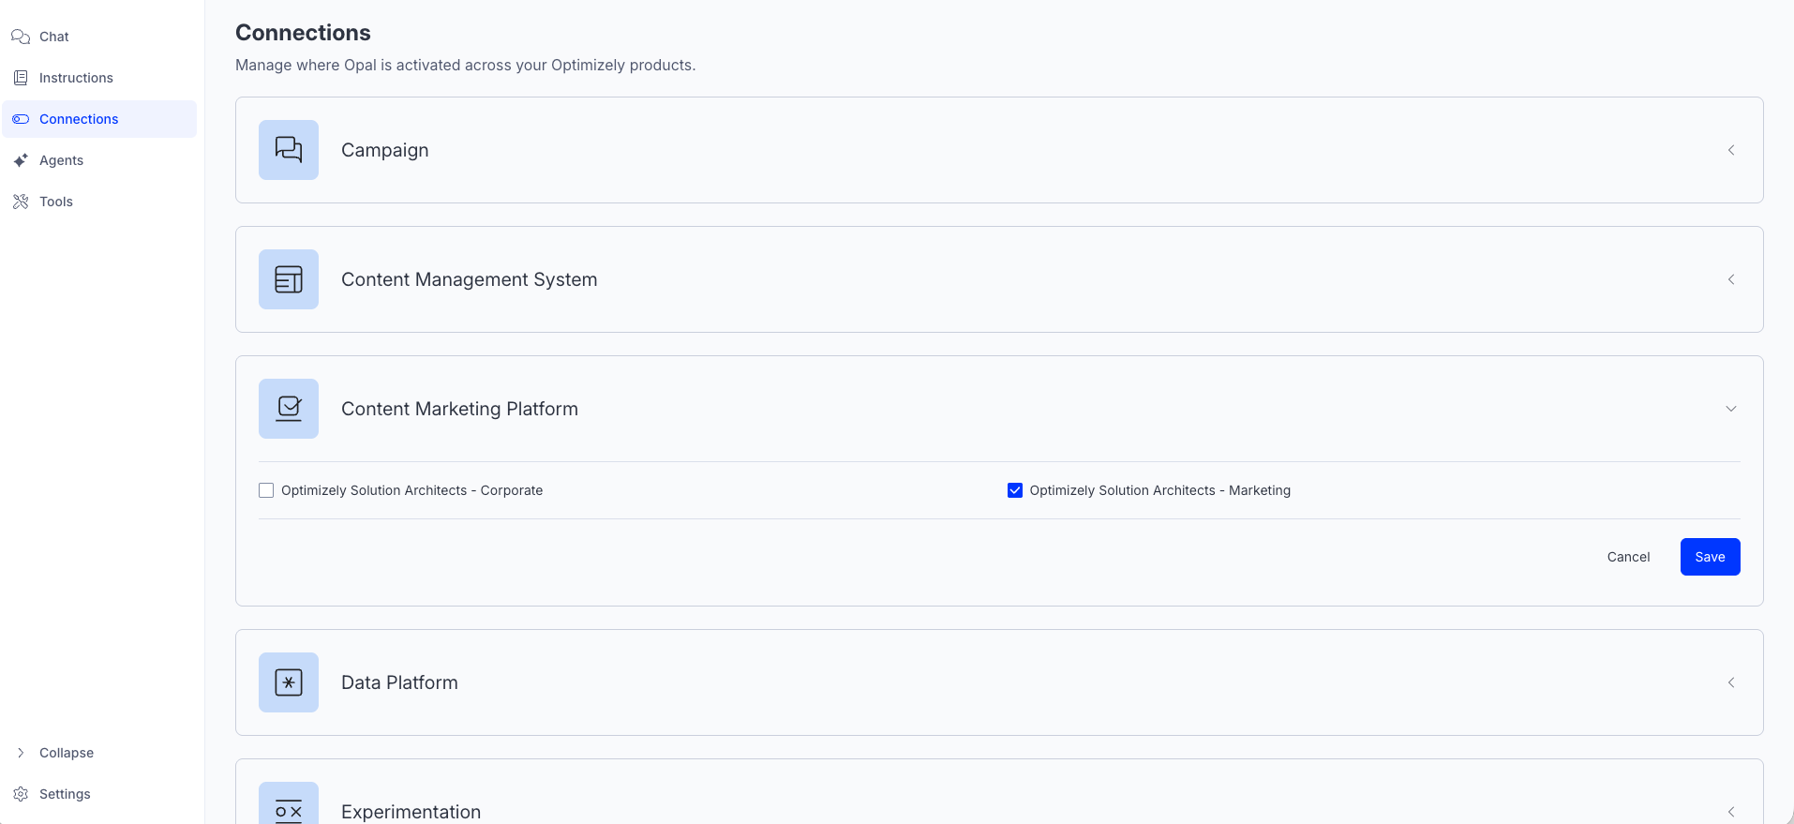Expand the Content Management System chevron
The height and width of the screenshot is (824, 1794).
pos(1731,279)
